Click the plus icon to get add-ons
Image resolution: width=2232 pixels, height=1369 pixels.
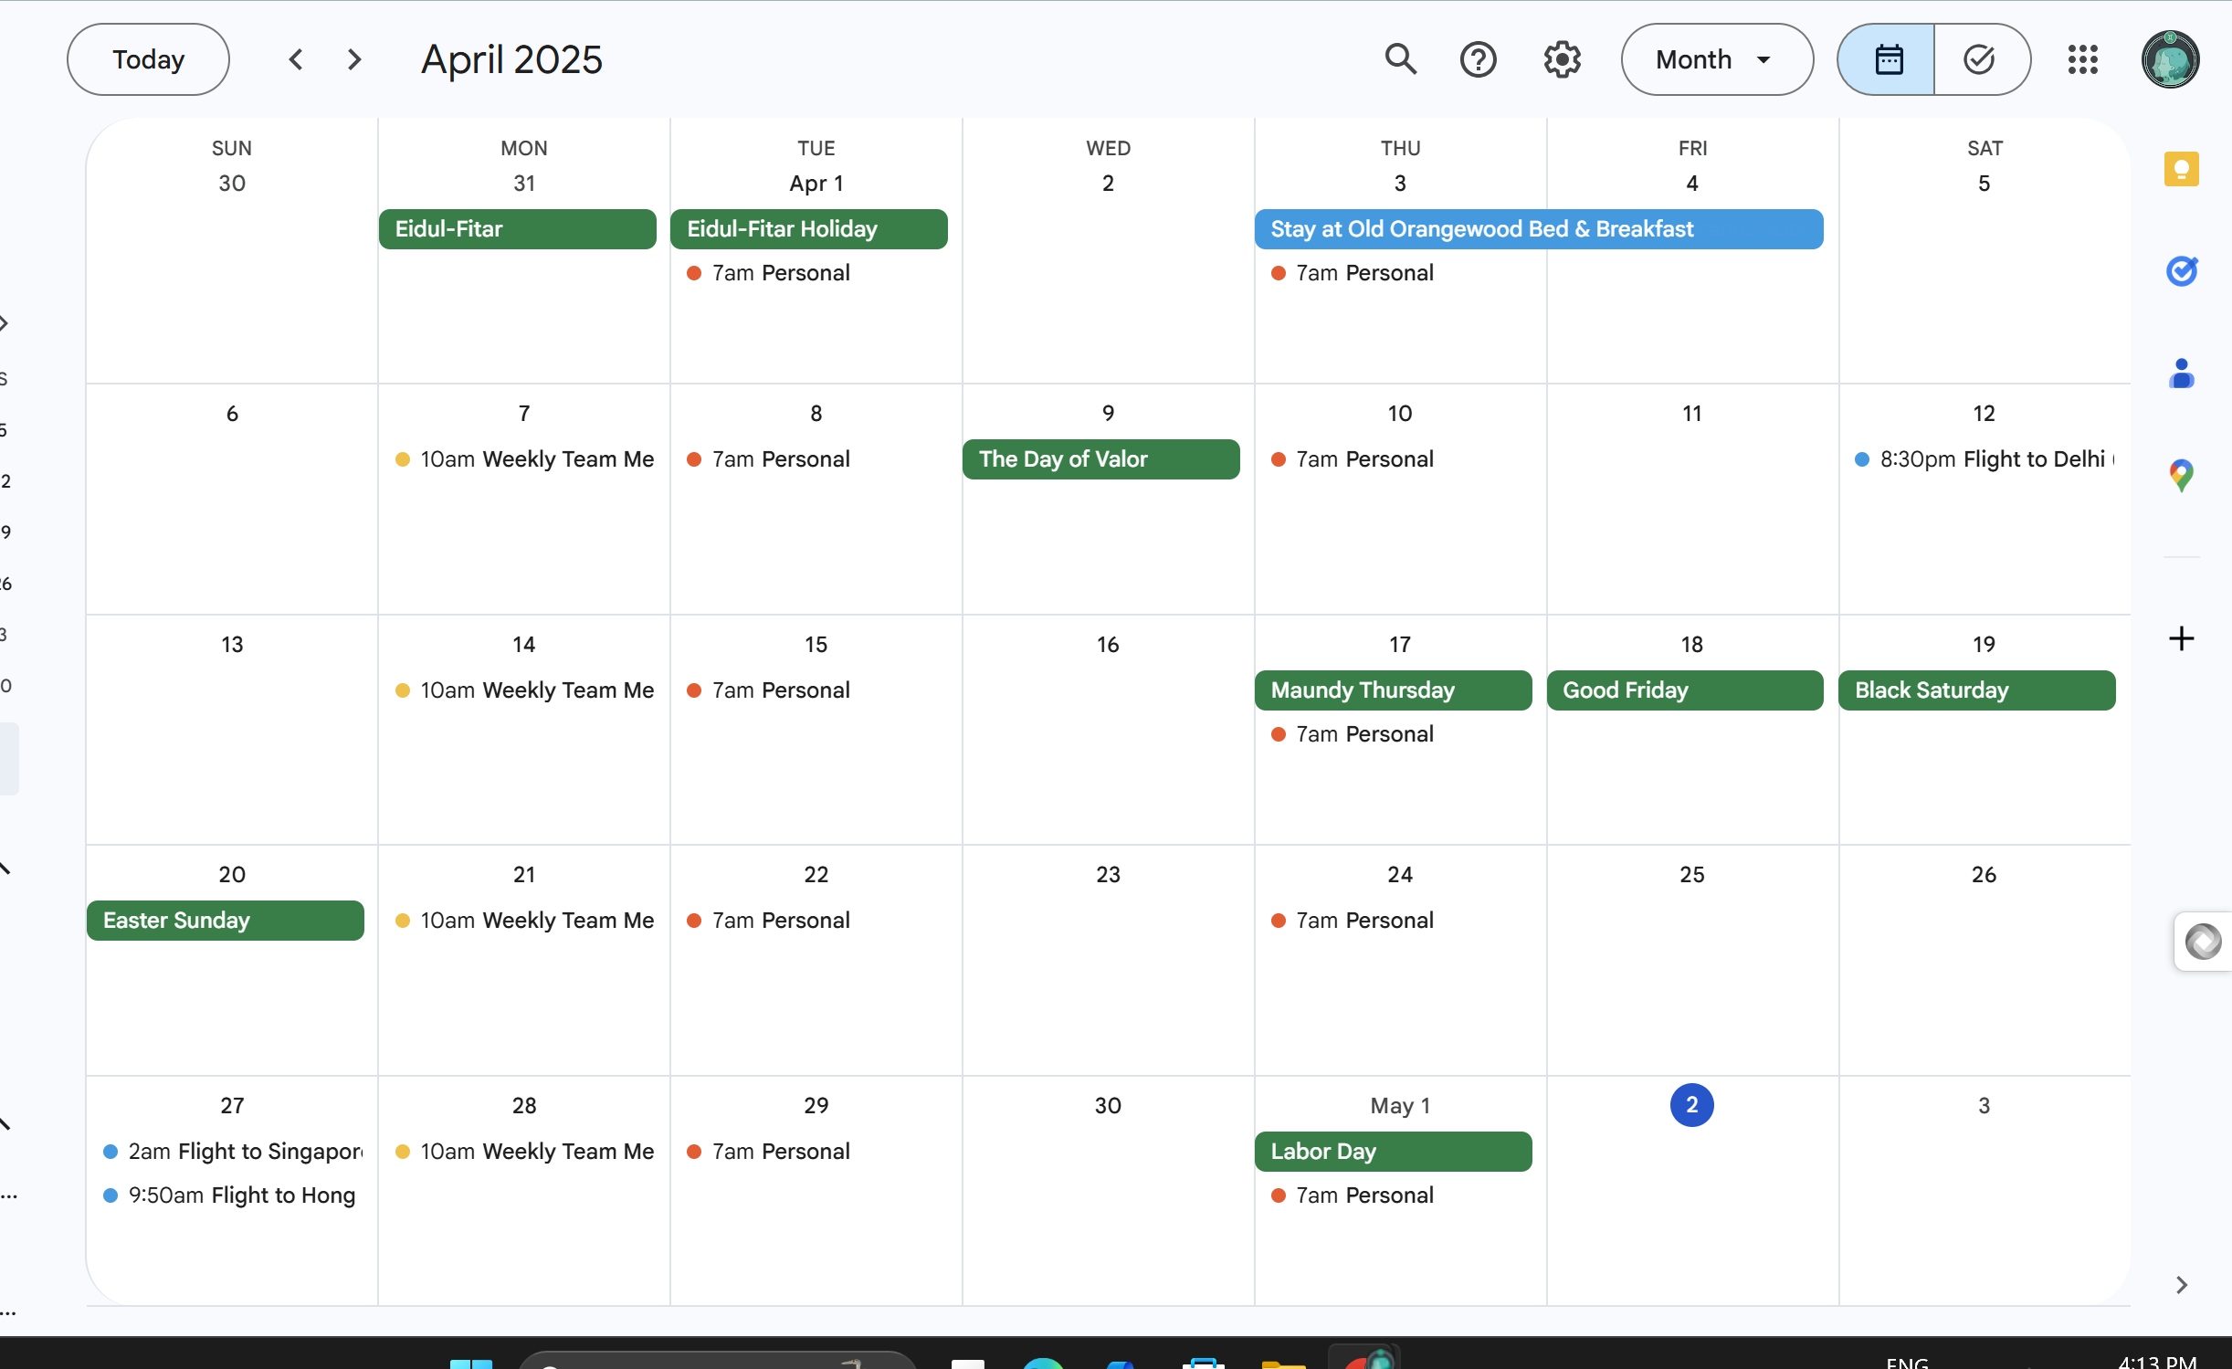click(x=2181, y=638)
